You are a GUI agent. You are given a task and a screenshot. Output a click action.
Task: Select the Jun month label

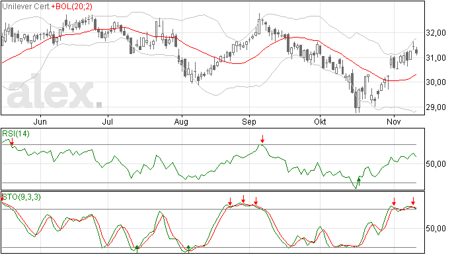click(x=40, y=121)
